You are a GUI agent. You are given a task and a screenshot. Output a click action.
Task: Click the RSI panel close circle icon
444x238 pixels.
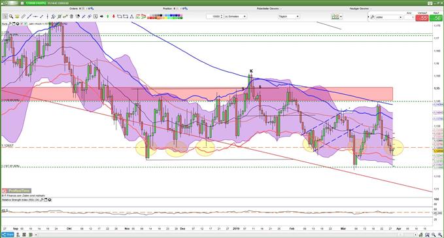pos(50,200)
